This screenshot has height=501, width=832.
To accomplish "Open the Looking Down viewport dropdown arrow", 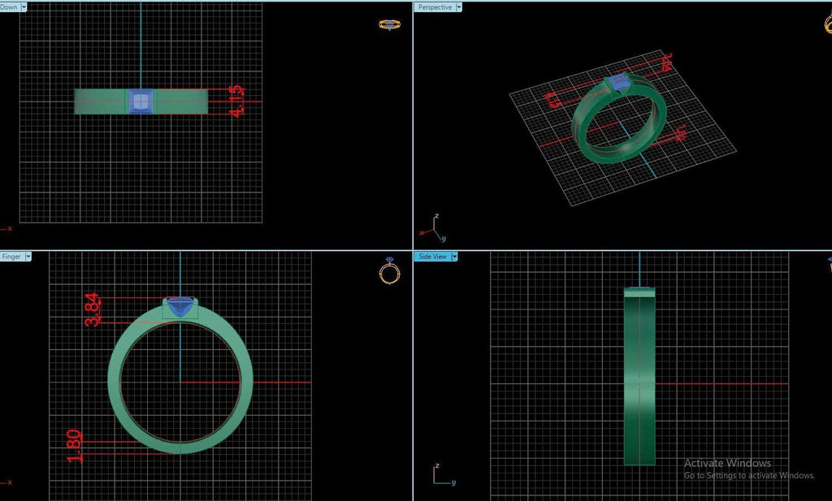I will click(24, 6).
